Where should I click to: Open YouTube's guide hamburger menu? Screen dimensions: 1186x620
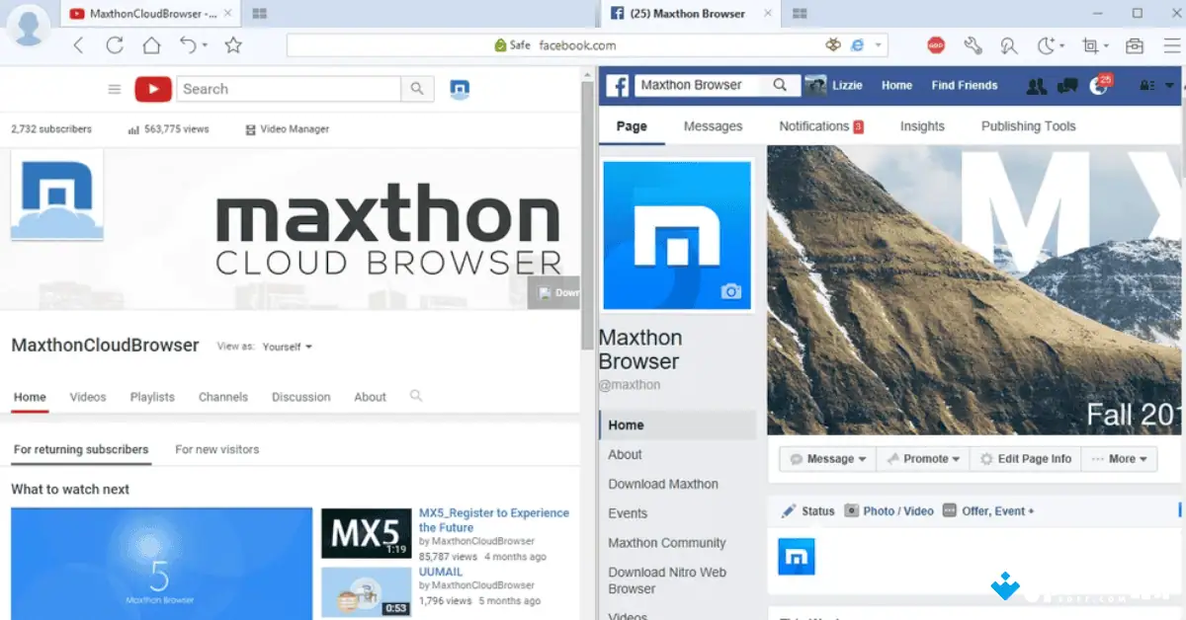tap(114, 89)
